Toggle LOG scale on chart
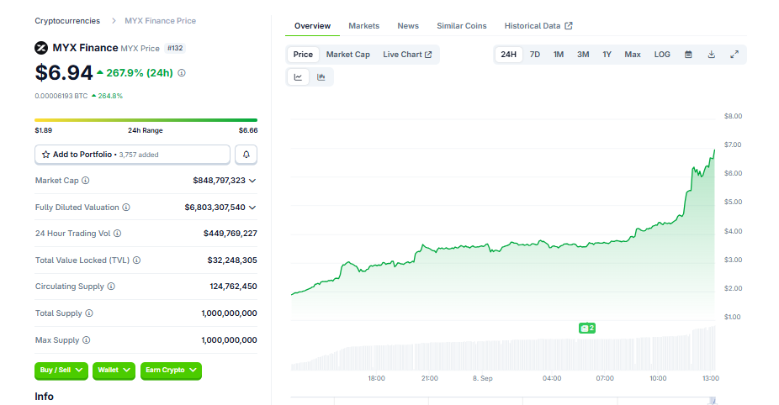779x405 pixels. click(x=662, y=55)
